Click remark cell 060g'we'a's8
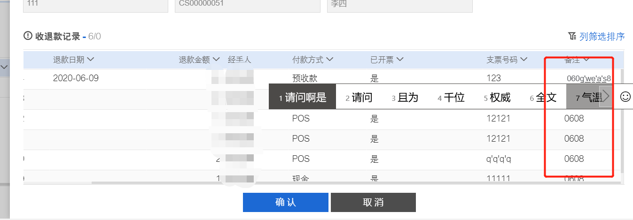 click(x=589, y=78)
